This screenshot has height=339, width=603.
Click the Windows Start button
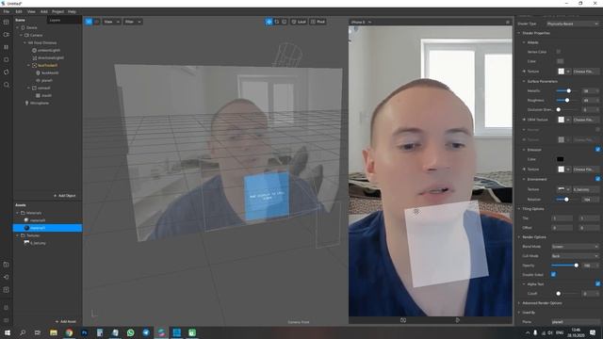(7, 332)
